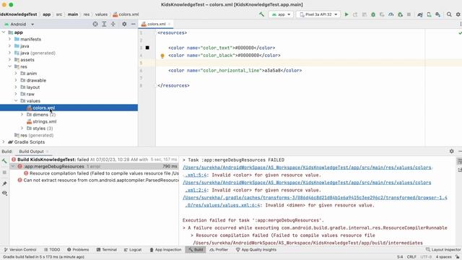Select 'Resource compilation failed' error row
This screenshot has width=462, height=260.
coord(101,173)
